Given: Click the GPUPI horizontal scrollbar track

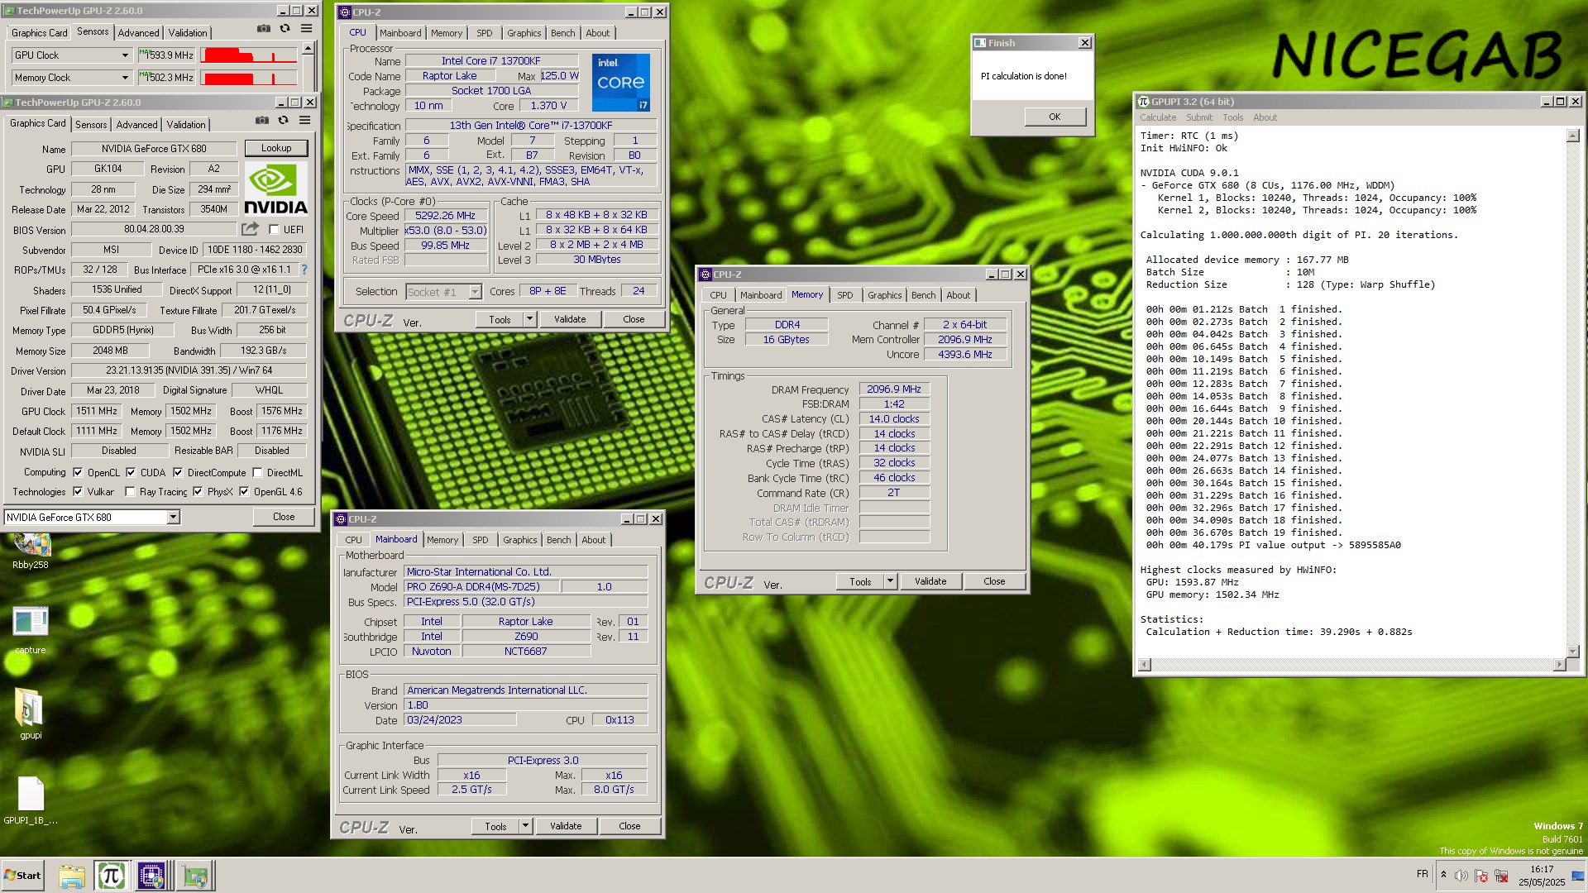Looking at the screenshot, I should click(x=1352, y=665).
